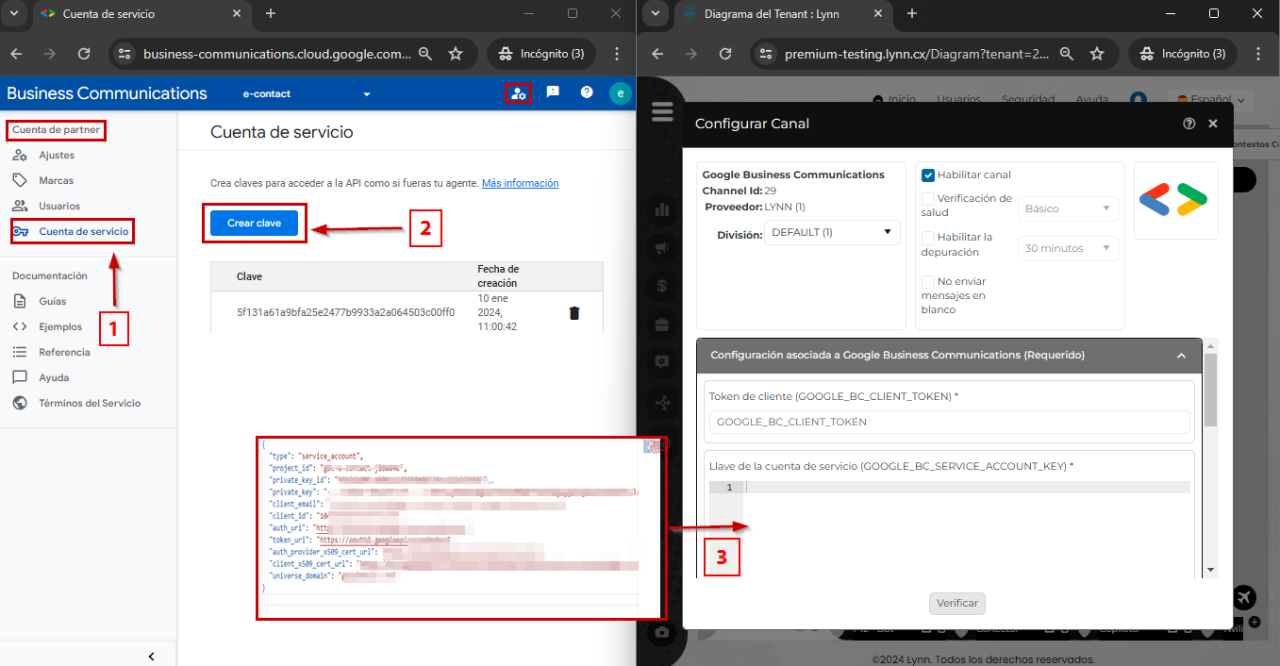Open Chrome menu in the Lynn window
The width and height of the screenshot is (1280, 666).
point(1258,54)
